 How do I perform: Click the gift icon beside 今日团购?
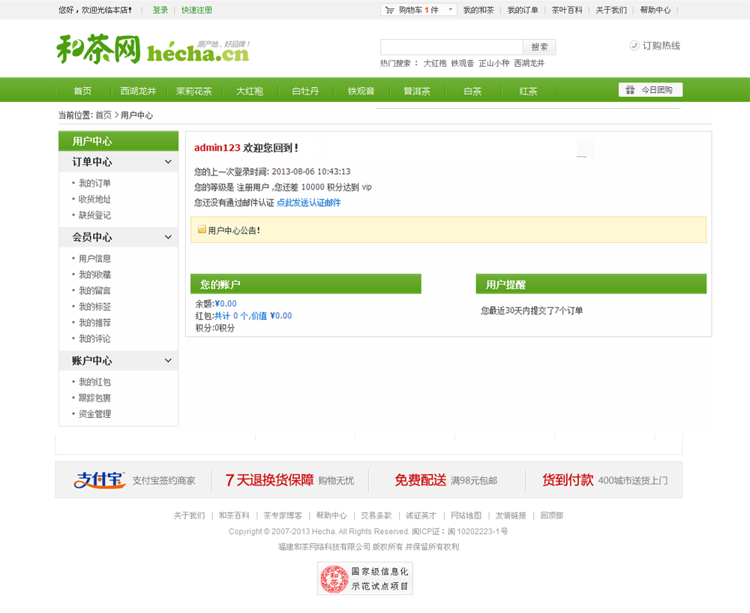(x=630, y=90)
